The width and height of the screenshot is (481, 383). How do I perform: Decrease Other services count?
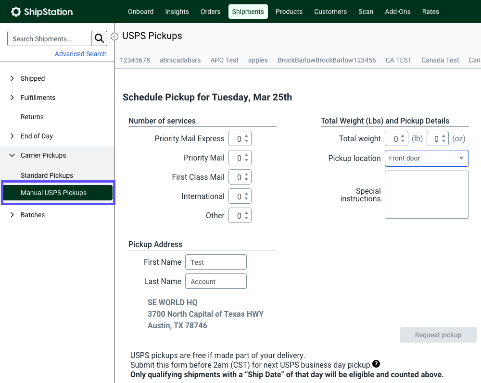(246, 218)
